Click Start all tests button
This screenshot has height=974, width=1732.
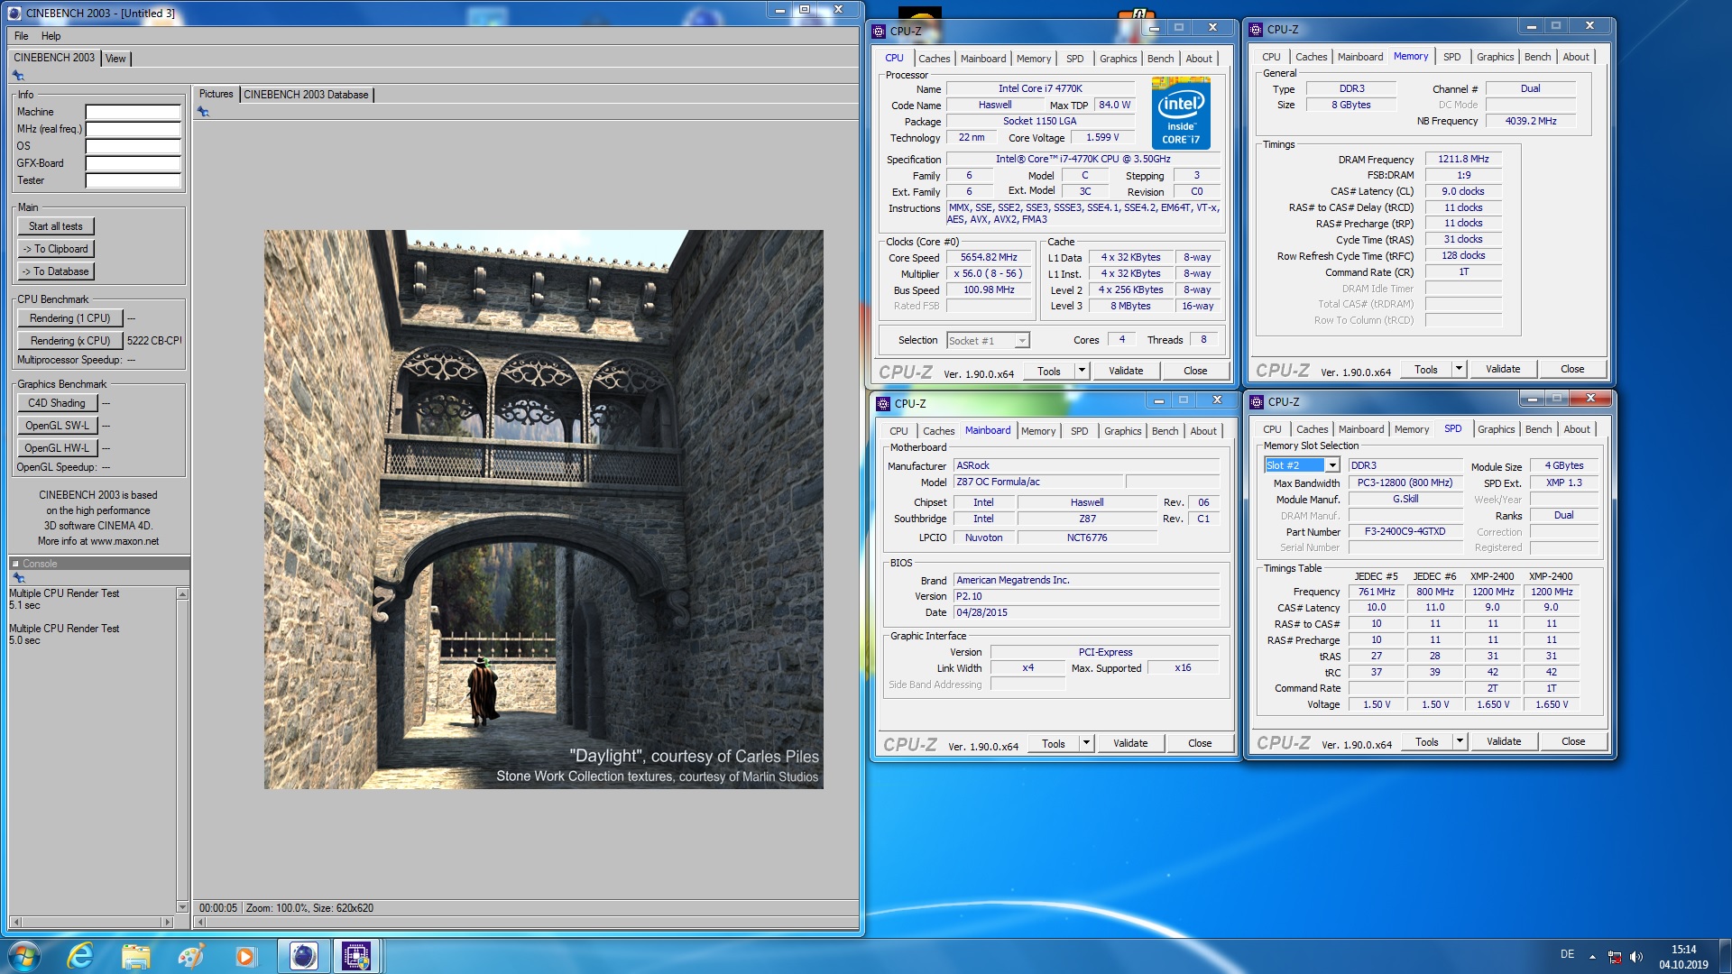[x=56, y=226]
